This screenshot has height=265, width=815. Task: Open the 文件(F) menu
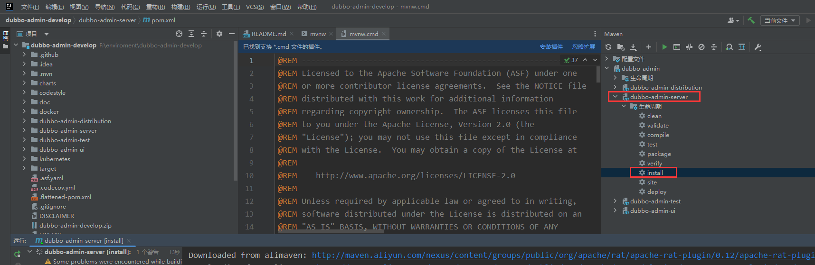(x=30, y=7)
